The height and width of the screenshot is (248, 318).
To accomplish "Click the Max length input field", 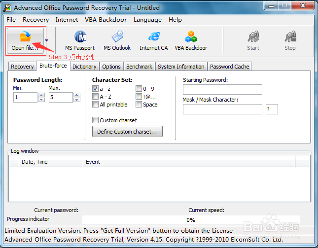I will (61, 97).
